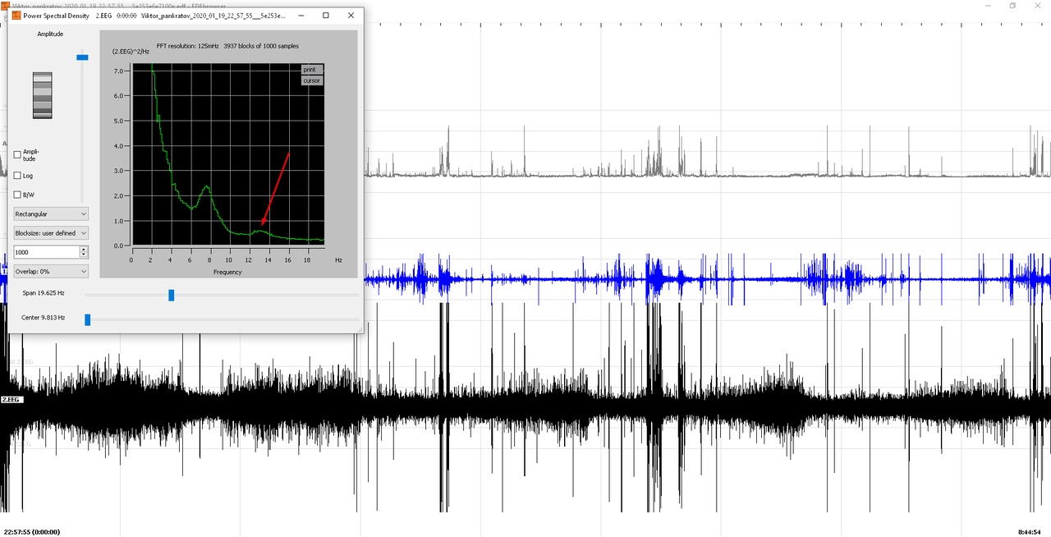Click the Span slider handle
This screenshot has width=1051, height=537.
pyautogui.click(x=172, y=295)
